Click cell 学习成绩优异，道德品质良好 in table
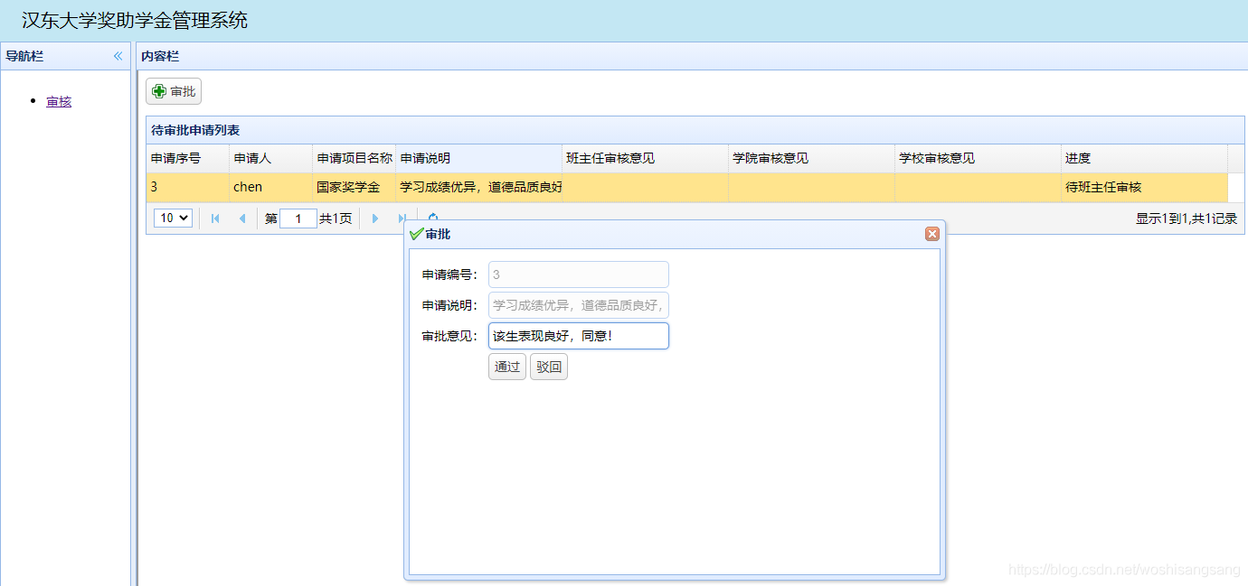Image resolution: width=1248 pixels, height=586 pixels. coord(478,187)
